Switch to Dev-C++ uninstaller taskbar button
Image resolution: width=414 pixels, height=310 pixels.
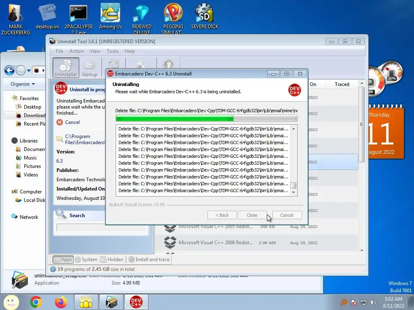[x=136, y=302]
